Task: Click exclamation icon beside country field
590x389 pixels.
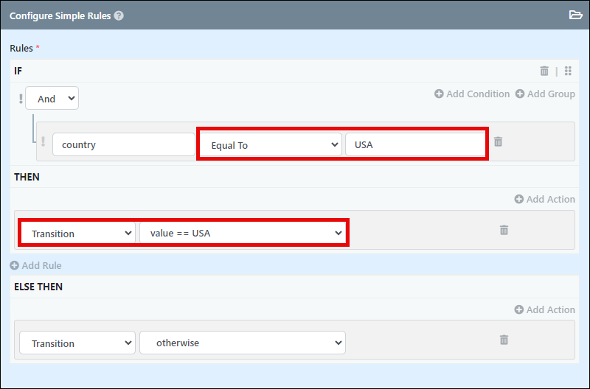Action: coord(43,141)
